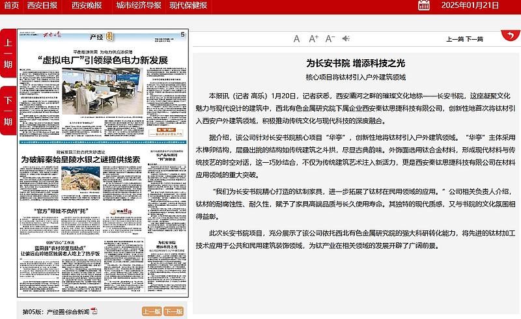Go to 首页 in top navigation
This screenshot has height=319, width=521.
pyautogui.click(x=11, y=6)
